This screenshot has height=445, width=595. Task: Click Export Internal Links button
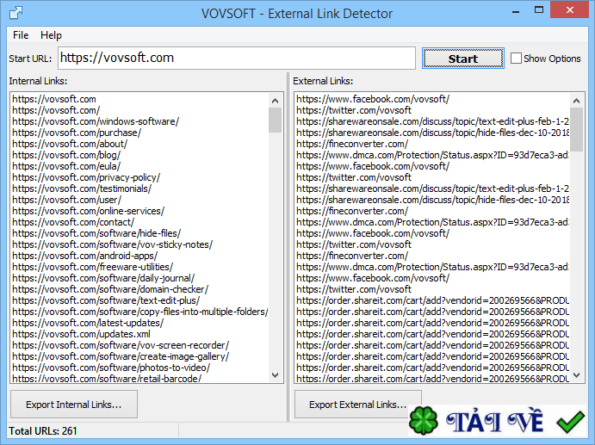pos(74,405)
